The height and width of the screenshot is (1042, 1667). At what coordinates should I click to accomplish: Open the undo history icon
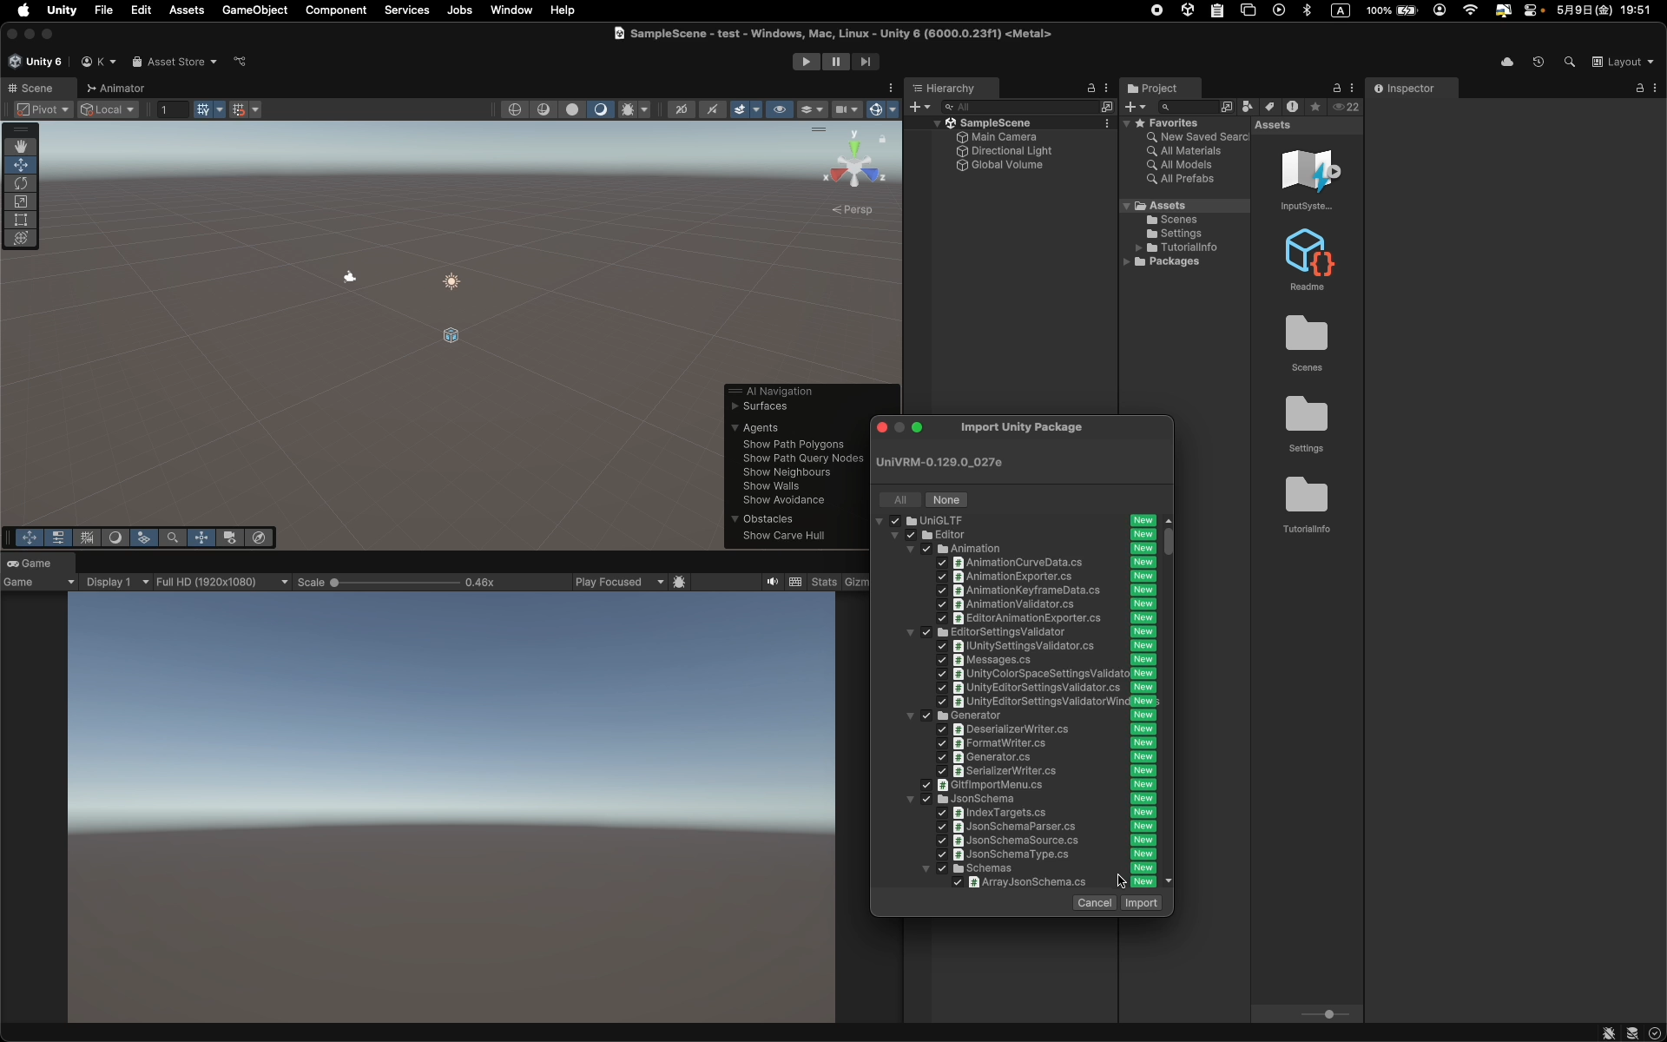pyautogui.click(x=1539, y=62)
